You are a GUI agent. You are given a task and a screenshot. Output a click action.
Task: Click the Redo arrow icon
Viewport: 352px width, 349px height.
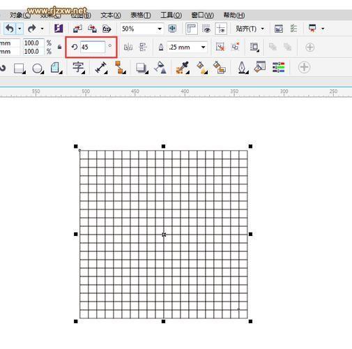tap(32, 29)
